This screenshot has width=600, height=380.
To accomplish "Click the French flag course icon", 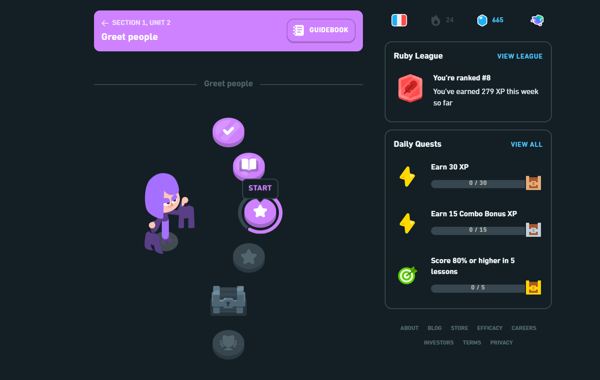I will pos(399,20).
